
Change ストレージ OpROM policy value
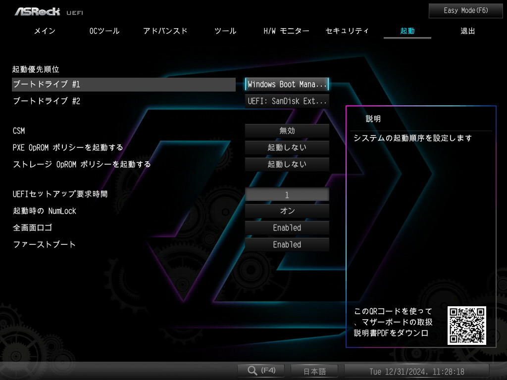click(x=287, y=164)
